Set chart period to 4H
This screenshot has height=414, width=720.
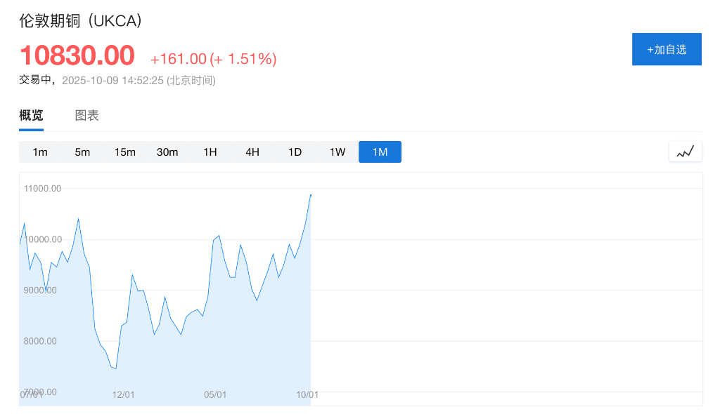point(252,152)
